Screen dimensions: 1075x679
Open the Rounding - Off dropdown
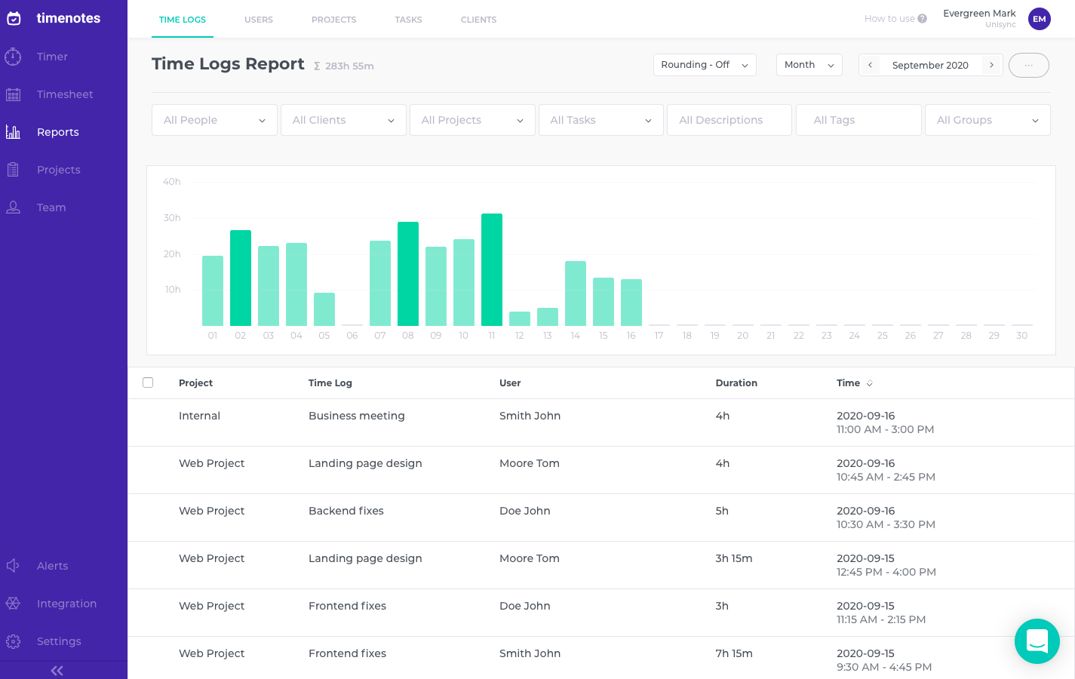point(705,65)
